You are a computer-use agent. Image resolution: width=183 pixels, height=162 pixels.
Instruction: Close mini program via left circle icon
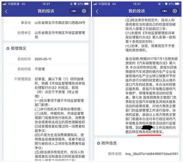[x=84, y=11]
